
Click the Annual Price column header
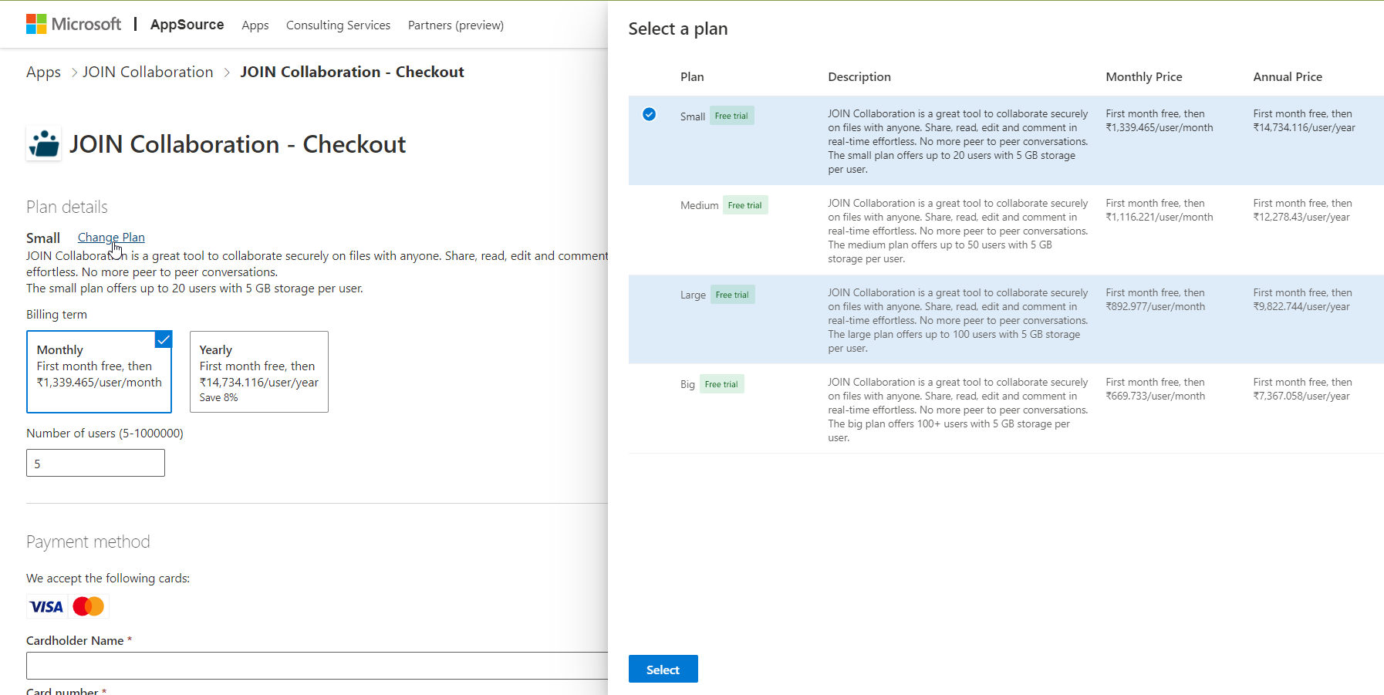[1288, 76]
